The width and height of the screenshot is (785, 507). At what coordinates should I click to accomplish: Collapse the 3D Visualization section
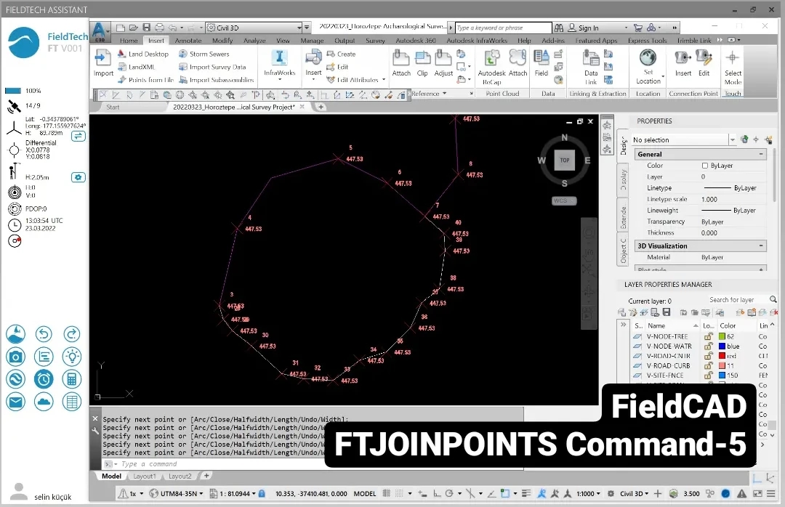pyautogui.click(x=761, y=246)
